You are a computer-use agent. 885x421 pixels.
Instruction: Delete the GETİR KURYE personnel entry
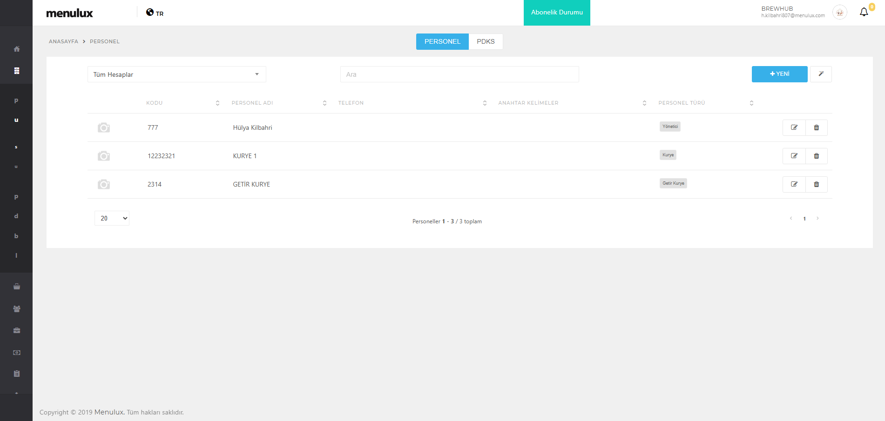point(816,184)
